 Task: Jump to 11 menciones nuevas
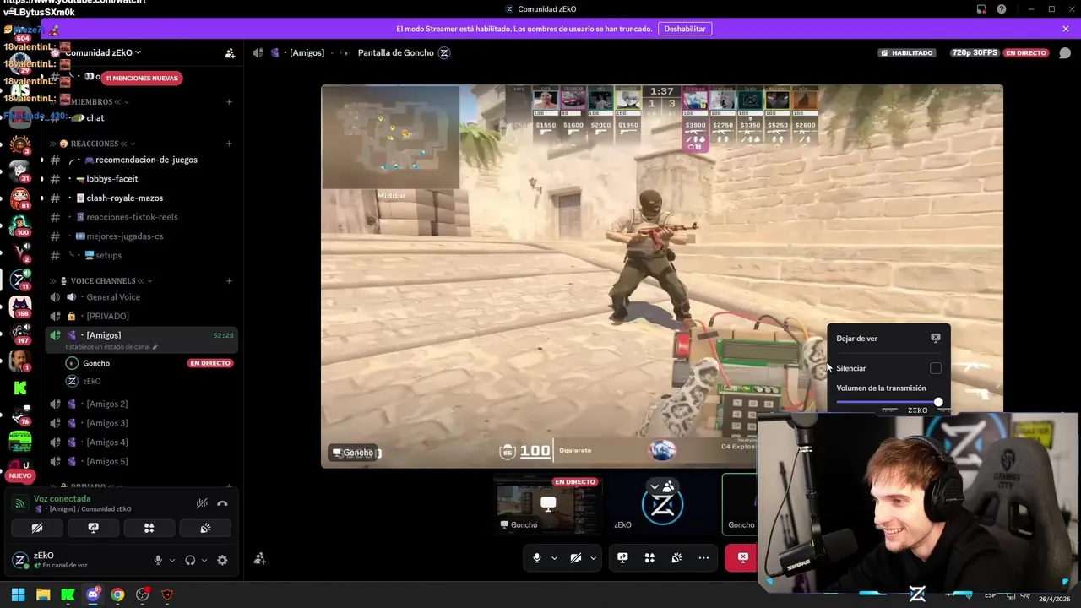pyautogui.click(x=142, y=78)
